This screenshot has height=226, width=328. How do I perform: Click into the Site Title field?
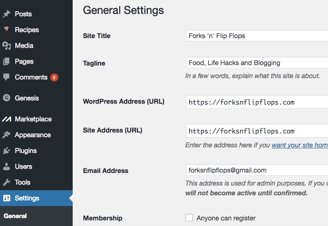pyautogui.click(x=257, y=36)
